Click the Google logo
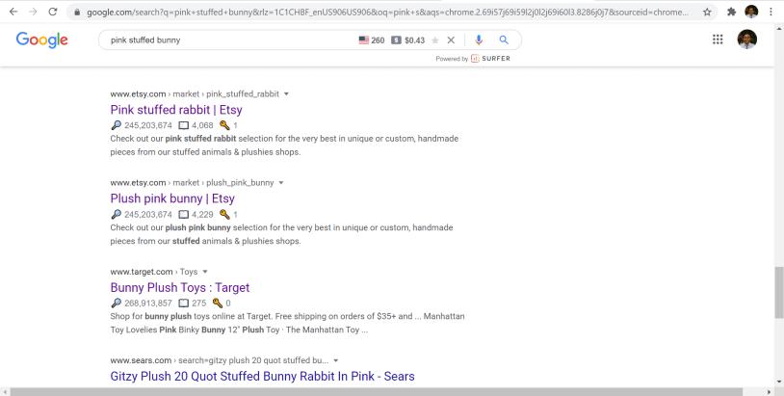 point(42,40)
